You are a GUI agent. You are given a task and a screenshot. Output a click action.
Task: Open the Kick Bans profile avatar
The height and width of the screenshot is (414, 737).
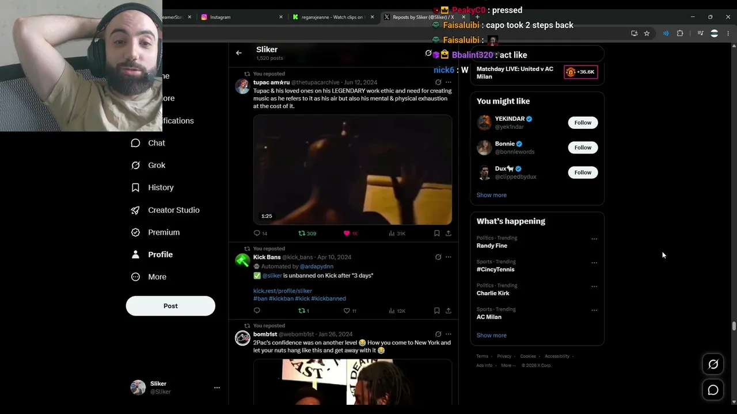243,261
